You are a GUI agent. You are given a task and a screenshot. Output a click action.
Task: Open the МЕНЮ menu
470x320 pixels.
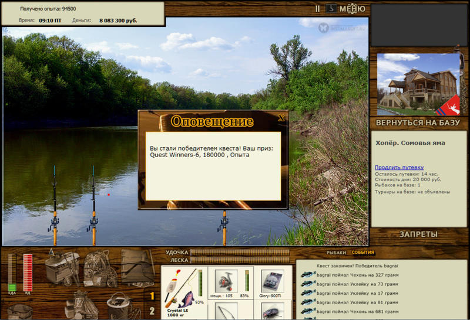[x=352, y=9]
